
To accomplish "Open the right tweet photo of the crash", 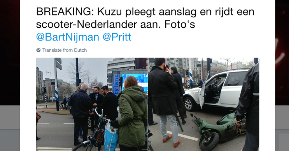I will [x=204, y=104].
